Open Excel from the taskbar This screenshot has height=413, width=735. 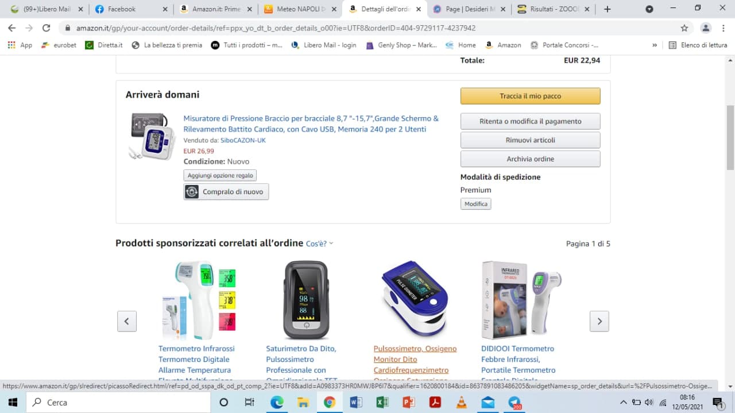382,402
